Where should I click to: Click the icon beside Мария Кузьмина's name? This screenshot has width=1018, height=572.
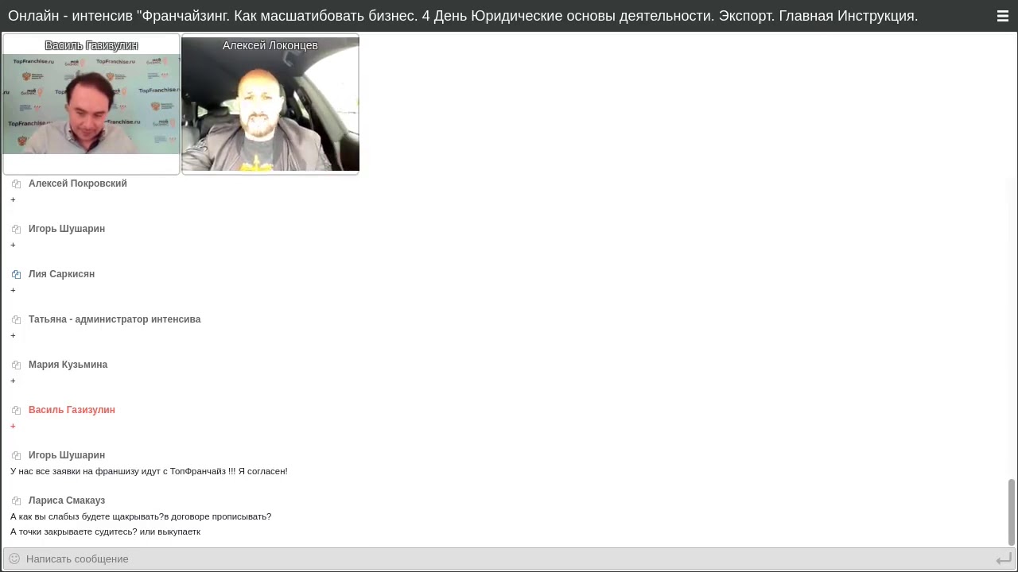coord(16,365)
